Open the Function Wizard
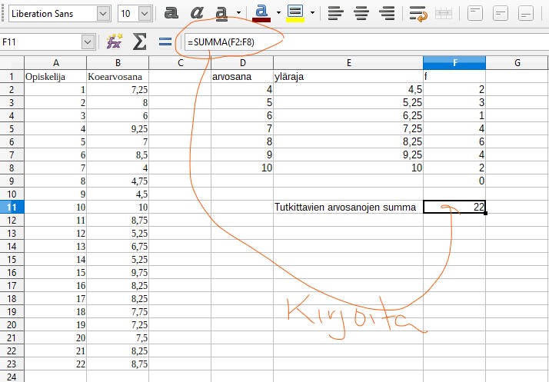 pyautogui.click(x=115, y=42)
